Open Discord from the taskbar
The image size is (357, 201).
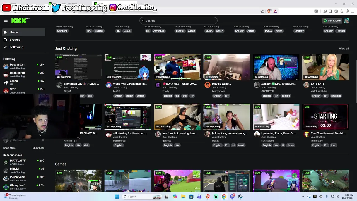click(232, 197)
